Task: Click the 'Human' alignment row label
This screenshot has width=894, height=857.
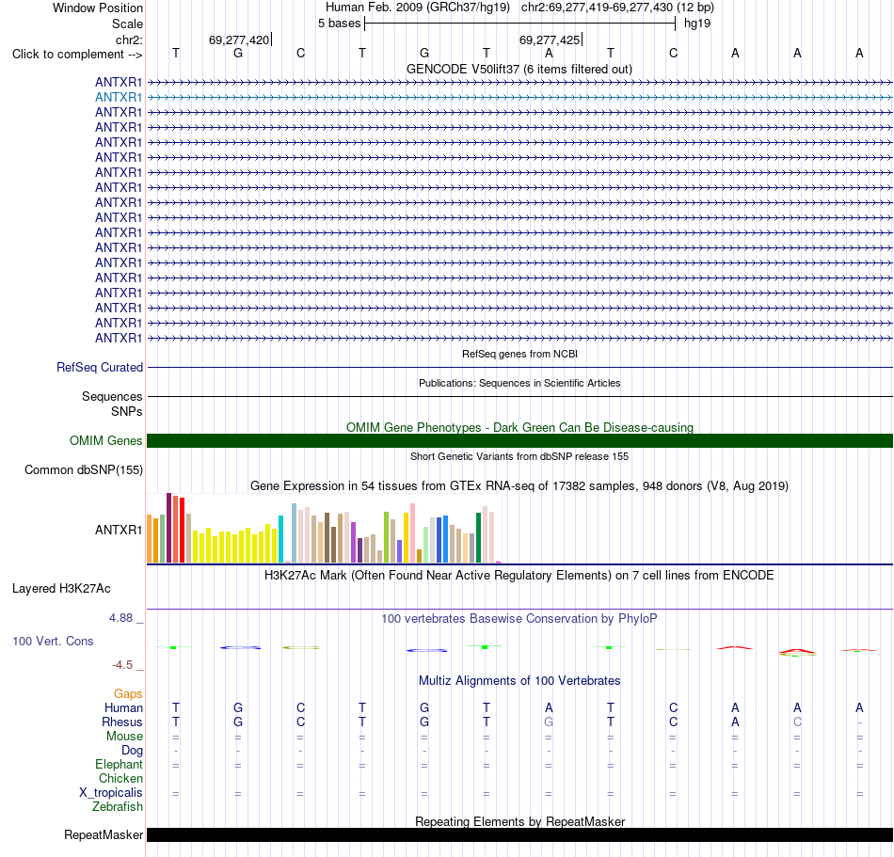Action: [123, 708]
